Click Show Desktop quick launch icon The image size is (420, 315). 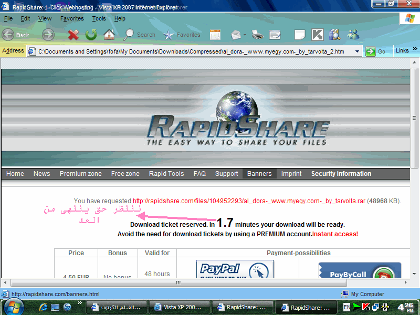click(x=55, y=307)
